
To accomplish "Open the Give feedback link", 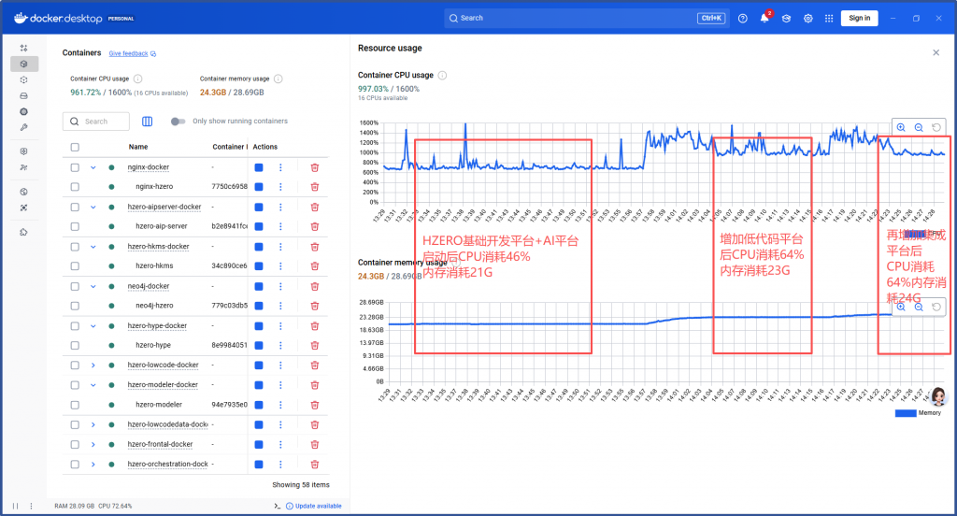I will pos(132,54).
